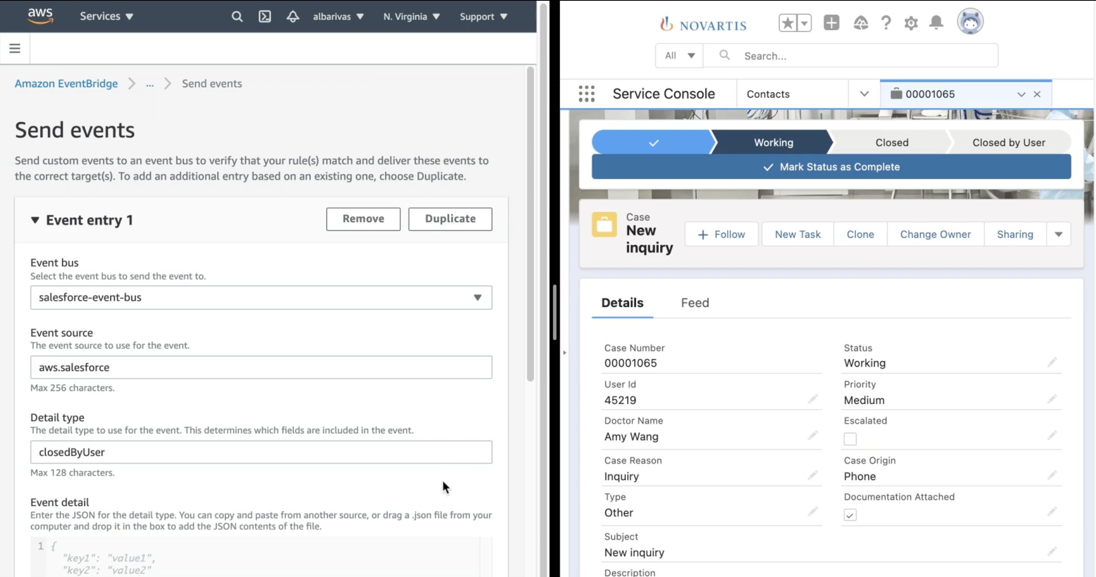
Task: Open the Salesforce global actions plus icon
Action: point(831,23)
